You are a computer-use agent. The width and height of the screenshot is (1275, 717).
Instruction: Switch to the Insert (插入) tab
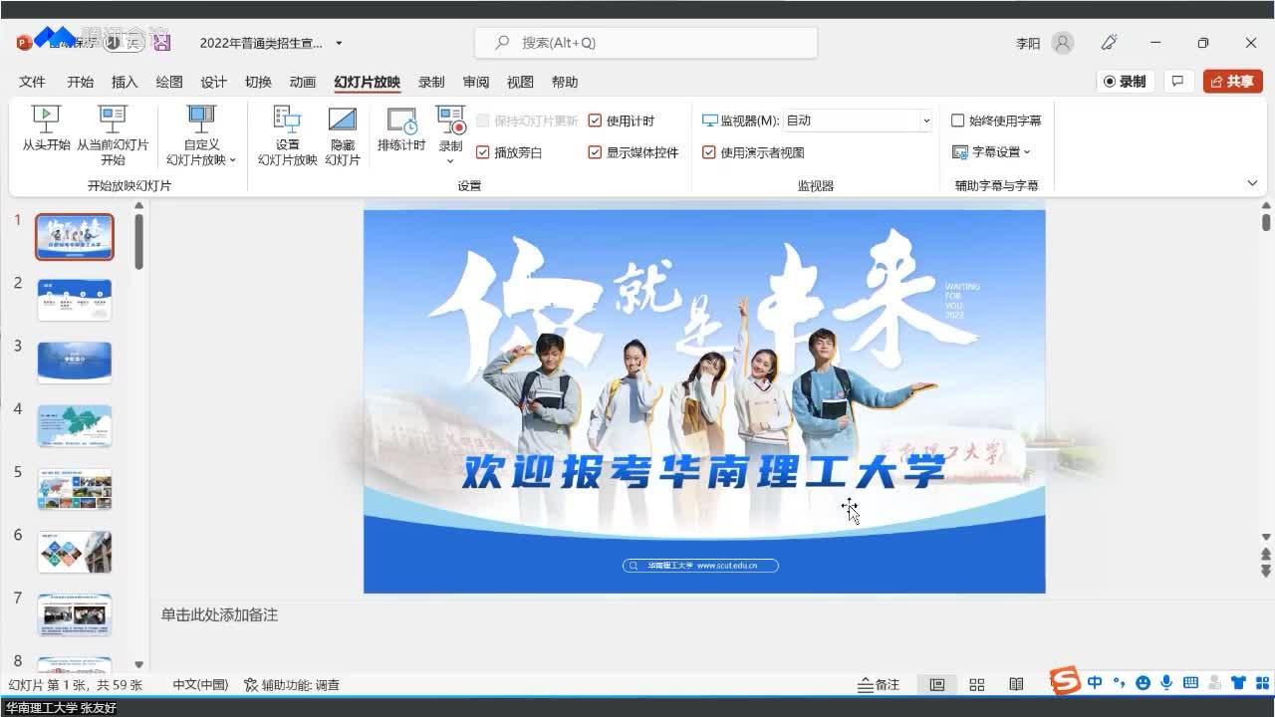point(125,82)
